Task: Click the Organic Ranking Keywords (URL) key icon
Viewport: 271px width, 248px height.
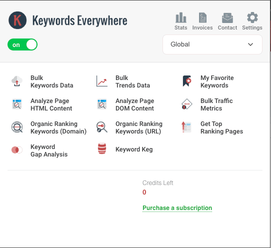Action: 102,127
